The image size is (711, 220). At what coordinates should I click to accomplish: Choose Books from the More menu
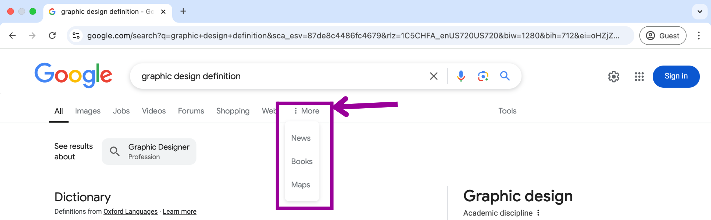tap(302, 161)
